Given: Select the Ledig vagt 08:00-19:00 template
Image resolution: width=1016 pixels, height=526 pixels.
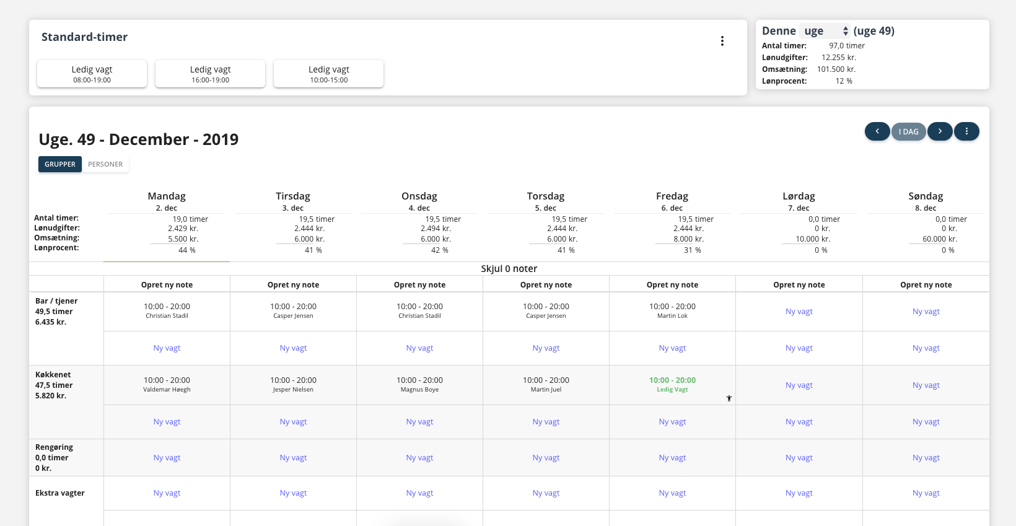Looking at the screenshot, I should [x=92, y=74].
